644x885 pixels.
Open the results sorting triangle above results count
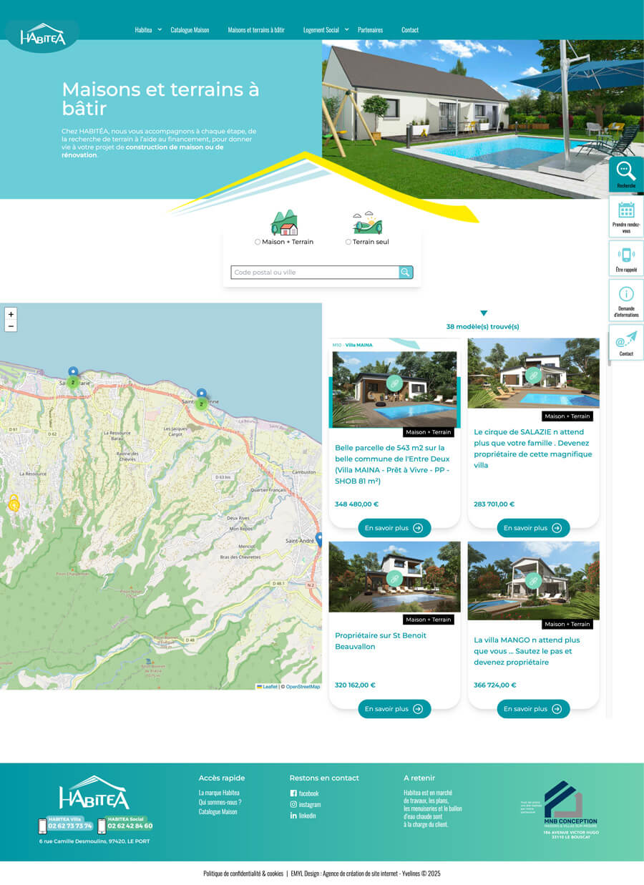click(x=484, y=313)
